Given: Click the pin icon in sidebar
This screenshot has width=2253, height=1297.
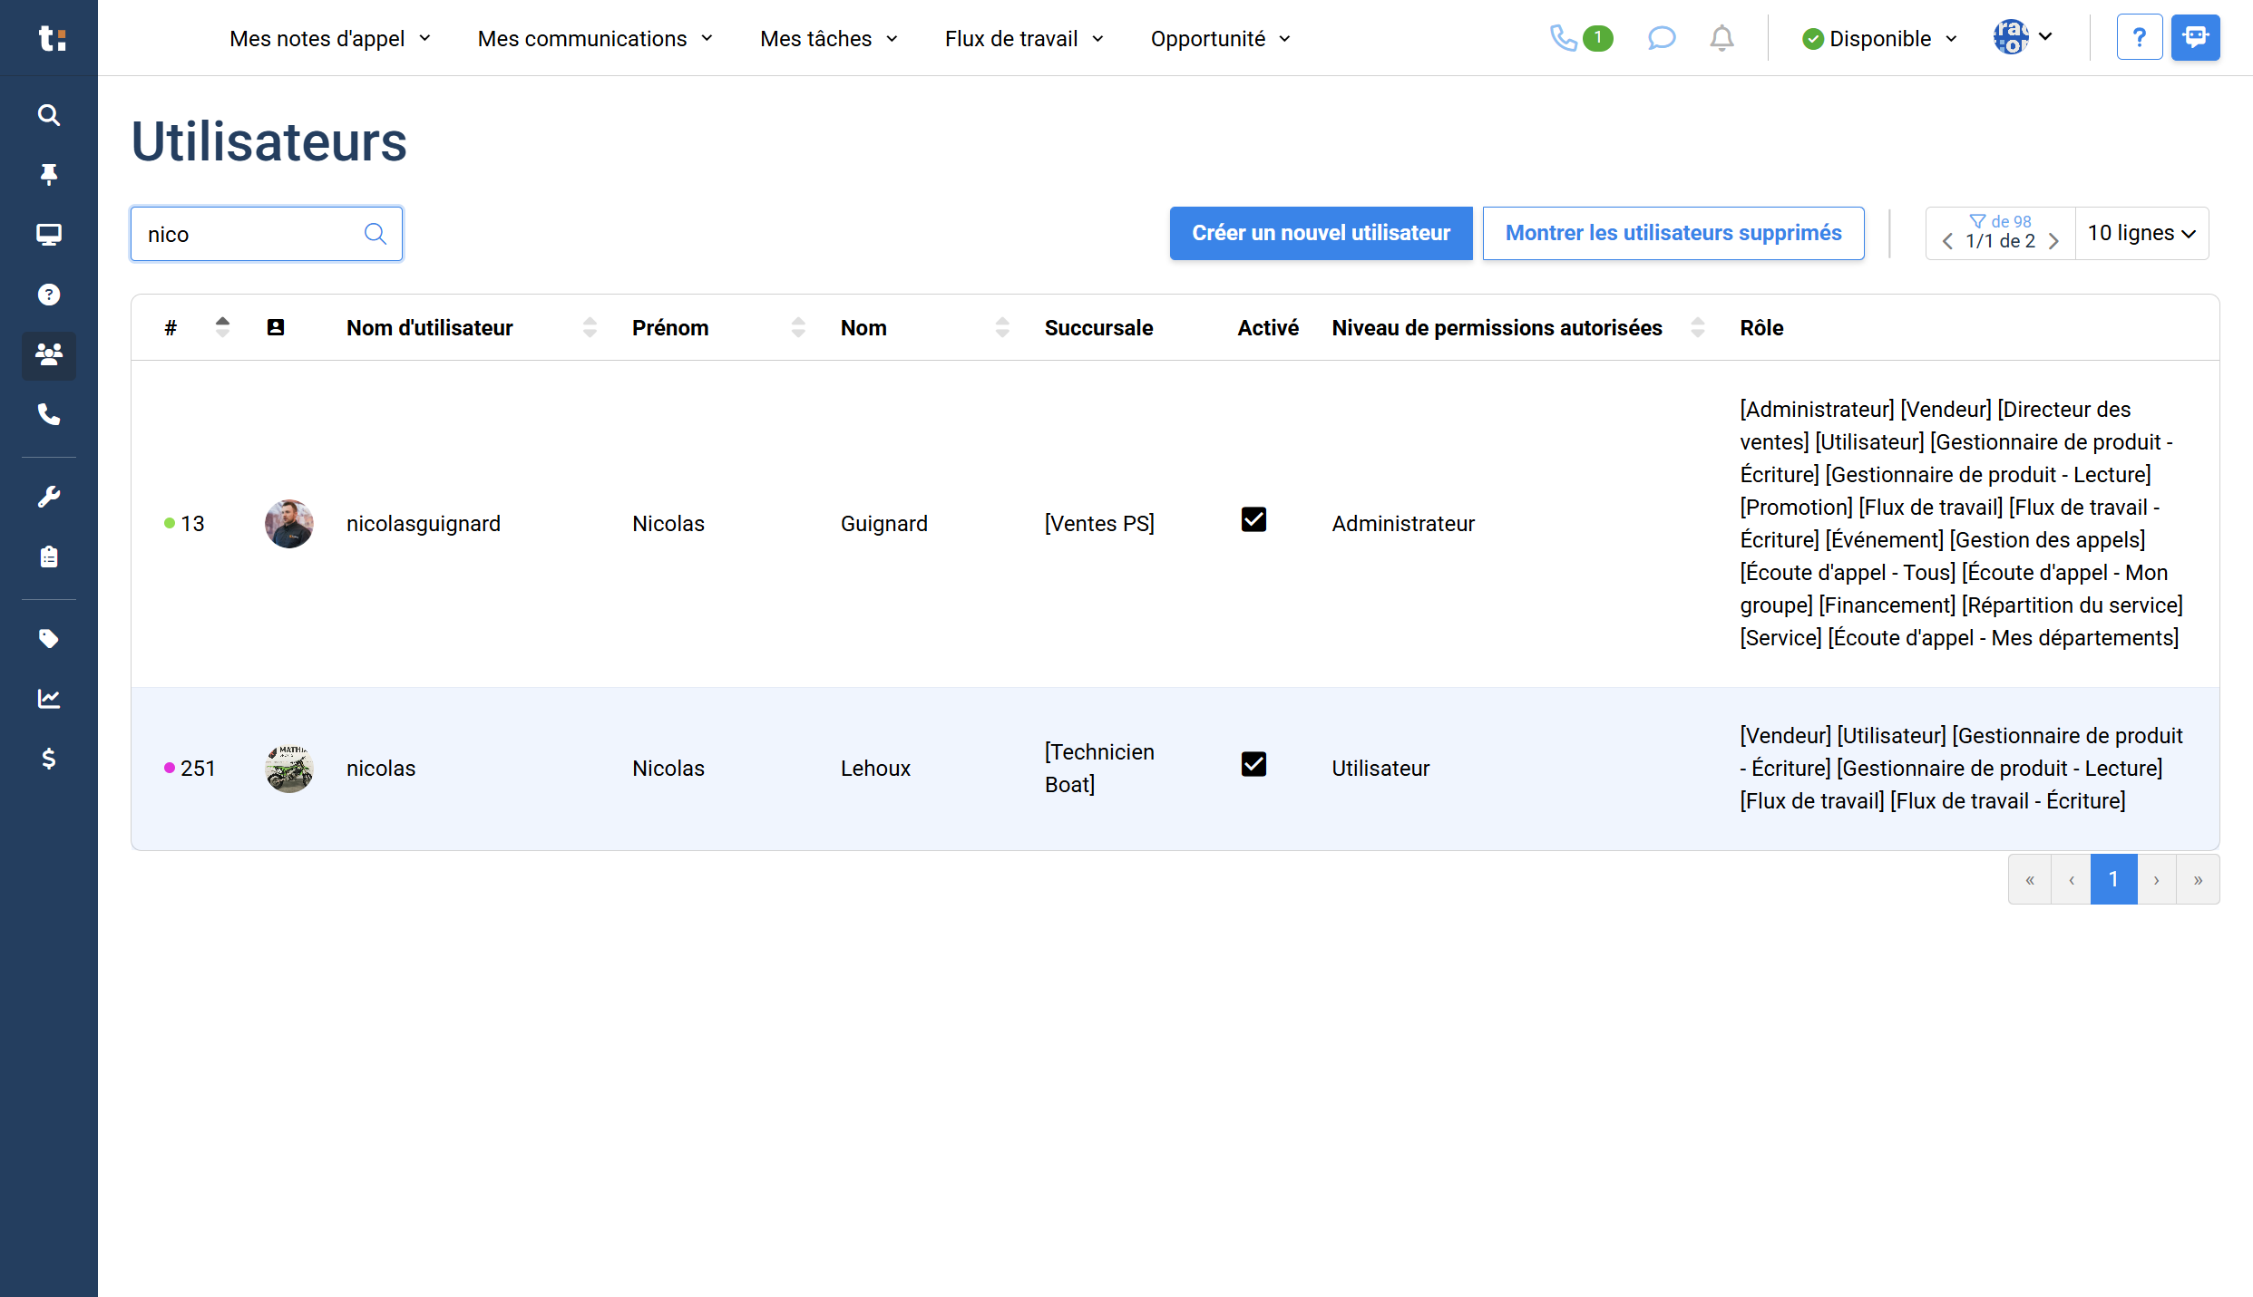Looking at the screenshot, I should (x=49, y=174).
